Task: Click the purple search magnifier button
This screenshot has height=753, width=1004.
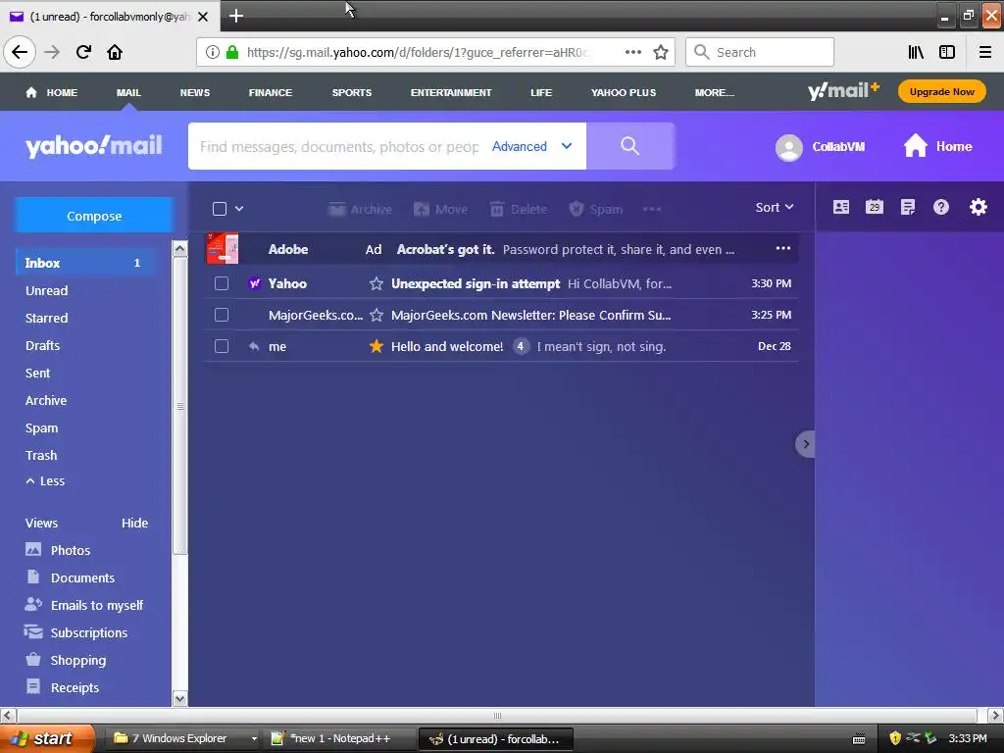Action: pyautogui.click(x=630, y=146)
